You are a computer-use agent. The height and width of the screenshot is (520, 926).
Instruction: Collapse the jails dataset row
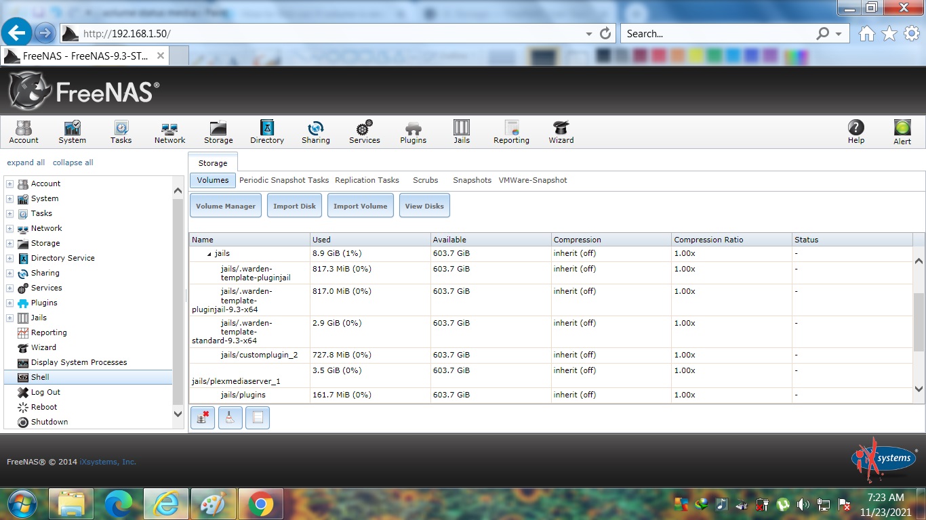tap(209, 254)
